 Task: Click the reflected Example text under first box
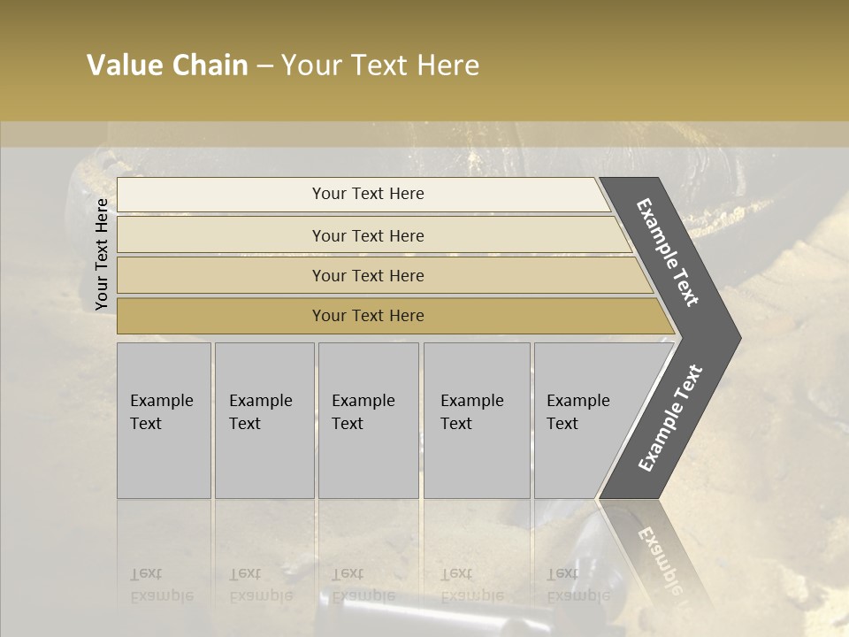click(161, 586)
